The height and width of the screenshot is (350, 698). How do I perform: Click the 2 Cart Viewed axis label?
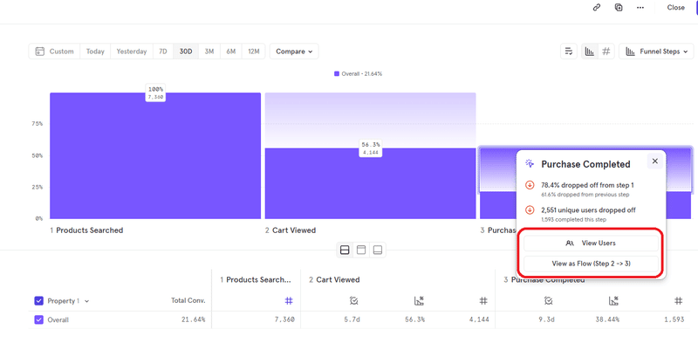291,230
